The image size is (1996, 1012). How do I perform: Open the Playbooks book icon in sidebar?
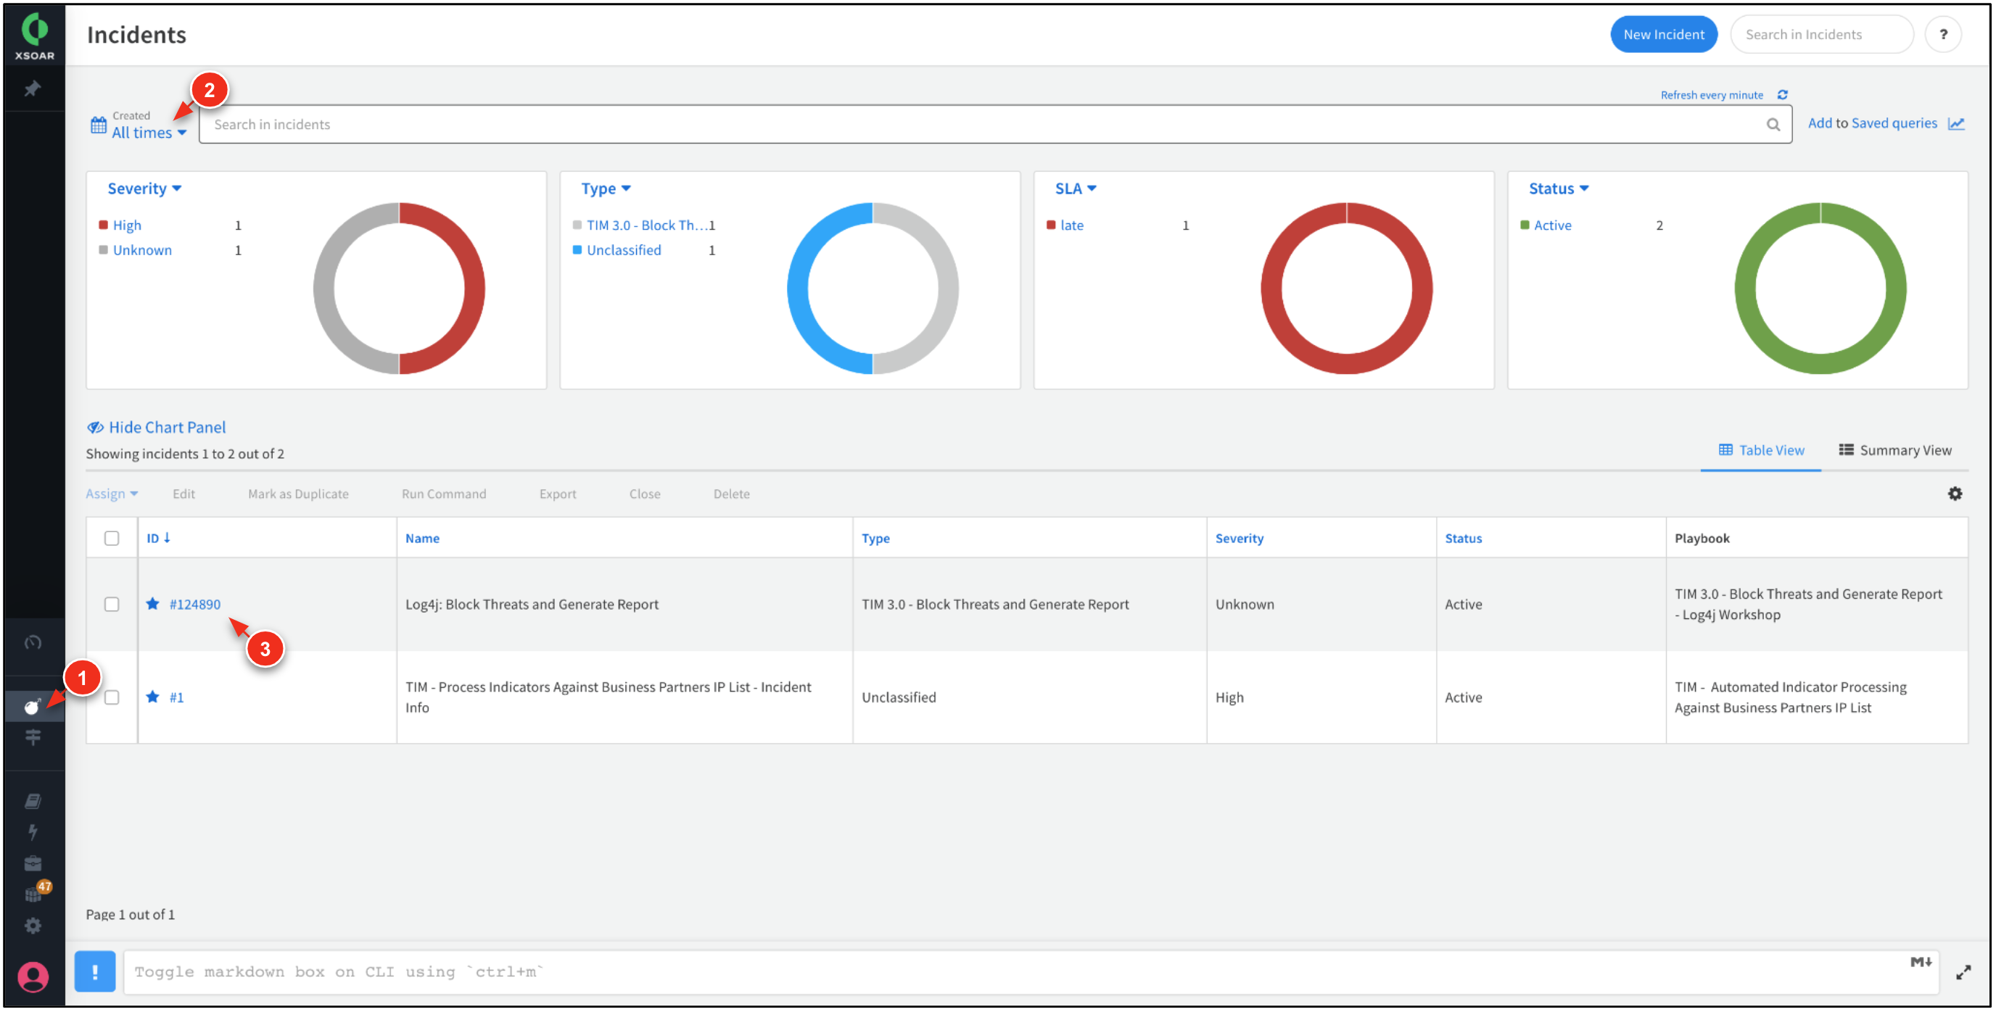[x=33, y=801]
